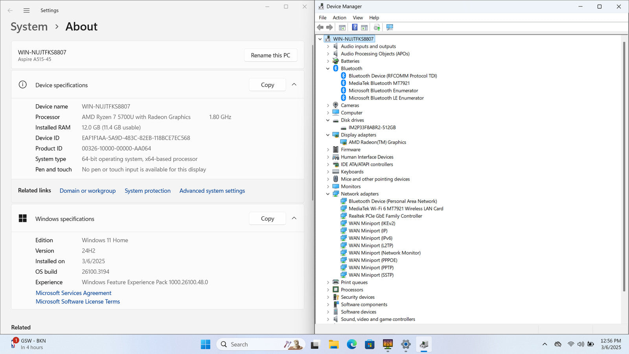This screenshot has width=629, height=354.
Task: Click Scan for hardware changes toolbar icon
Action: pos(390,27)
